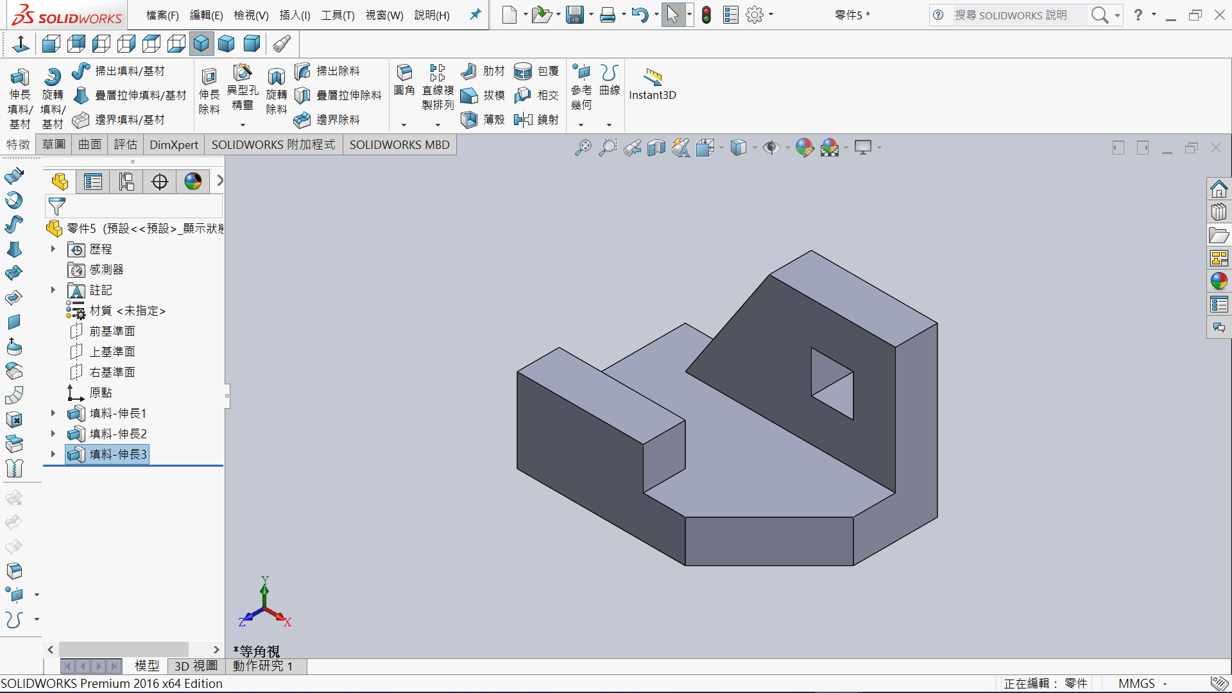Select the 肋材 rib tool
The image size is (1232, 693).
click(469, 71)
